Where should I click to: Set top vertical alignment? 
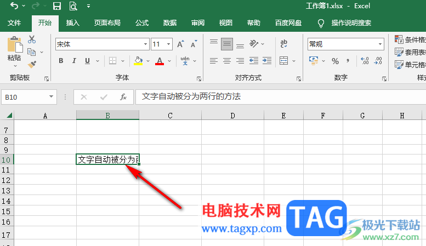coord(213,42)
